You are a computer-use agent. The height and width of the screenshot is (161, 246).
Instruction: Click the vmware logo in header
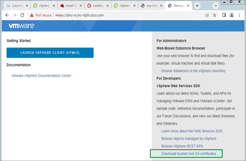click(x=22, y=26)
